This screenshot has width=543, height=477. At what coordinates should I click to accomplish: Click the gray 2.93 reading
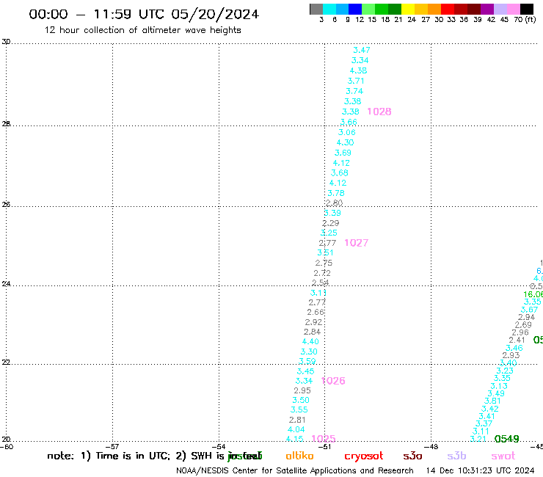click(x=511, y=355)
